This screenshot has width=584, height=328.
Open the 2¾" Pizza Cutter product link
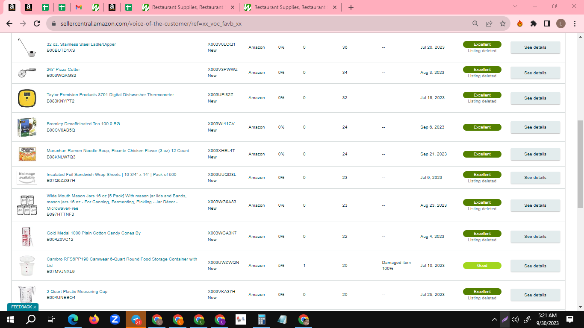tap(63, 70)
